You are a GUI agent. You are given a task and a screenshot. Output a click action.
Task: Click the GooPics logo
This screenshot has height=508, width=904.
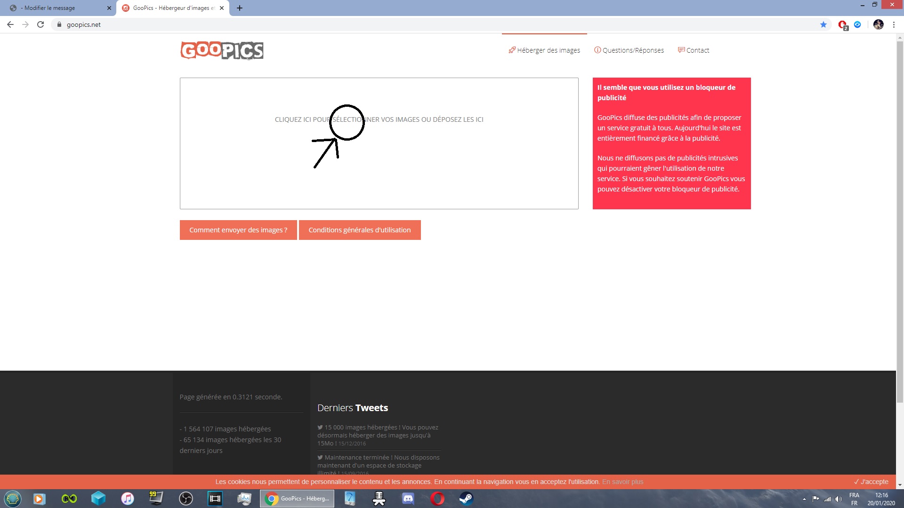(x=222, y=50)
